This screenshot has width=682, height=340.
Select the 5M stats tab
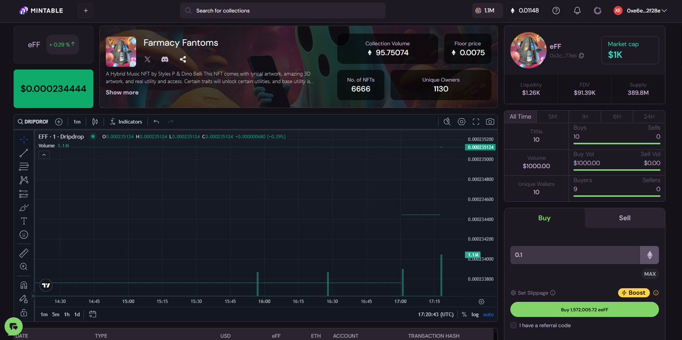(x=552, y=116)
